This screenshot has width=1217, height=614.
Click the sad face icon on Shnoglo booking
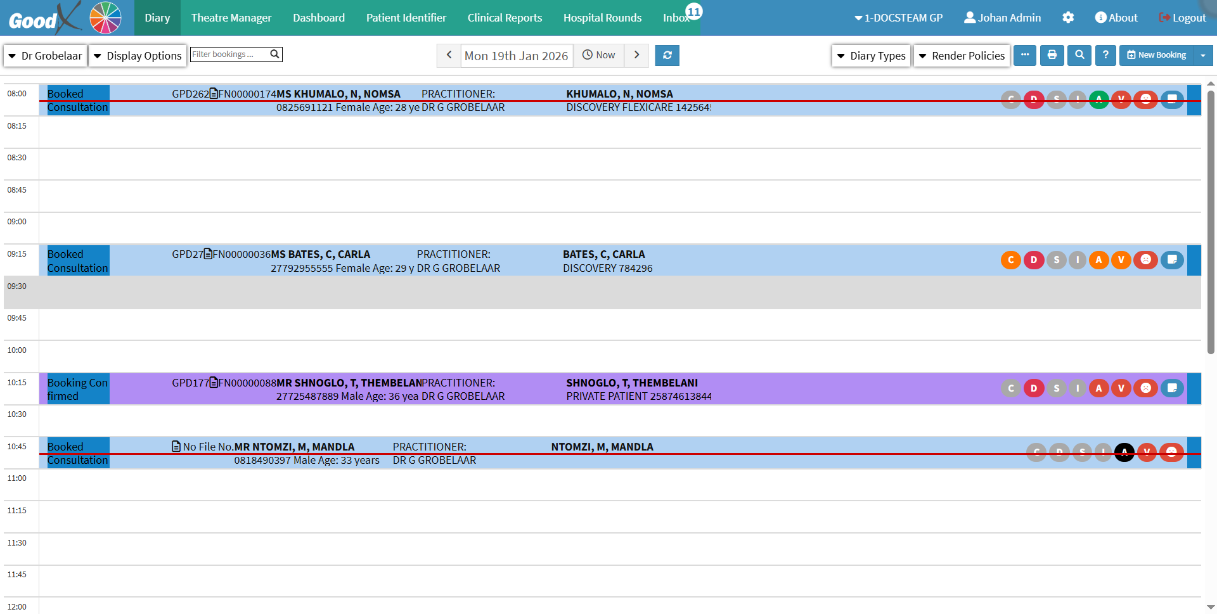click(x=1145, y=388)
